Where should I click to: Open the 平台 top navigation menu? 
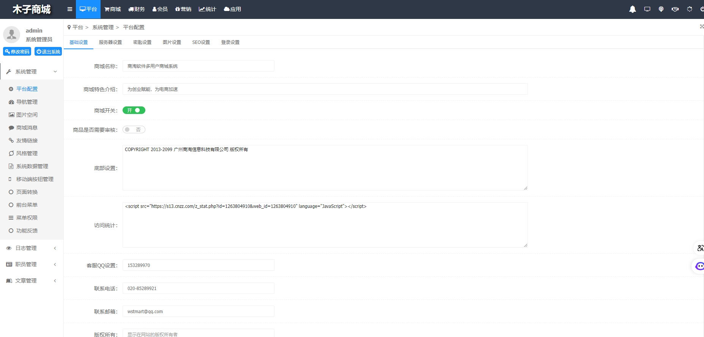pos(88,9)
